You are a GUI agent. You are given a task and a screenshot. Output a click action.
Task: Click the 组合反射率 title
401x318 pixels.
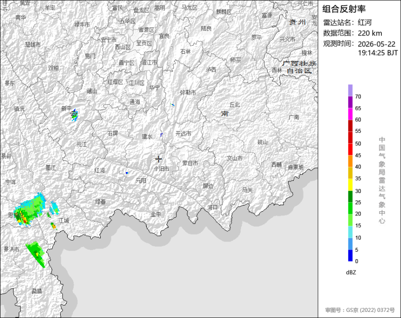coord(344,9)
